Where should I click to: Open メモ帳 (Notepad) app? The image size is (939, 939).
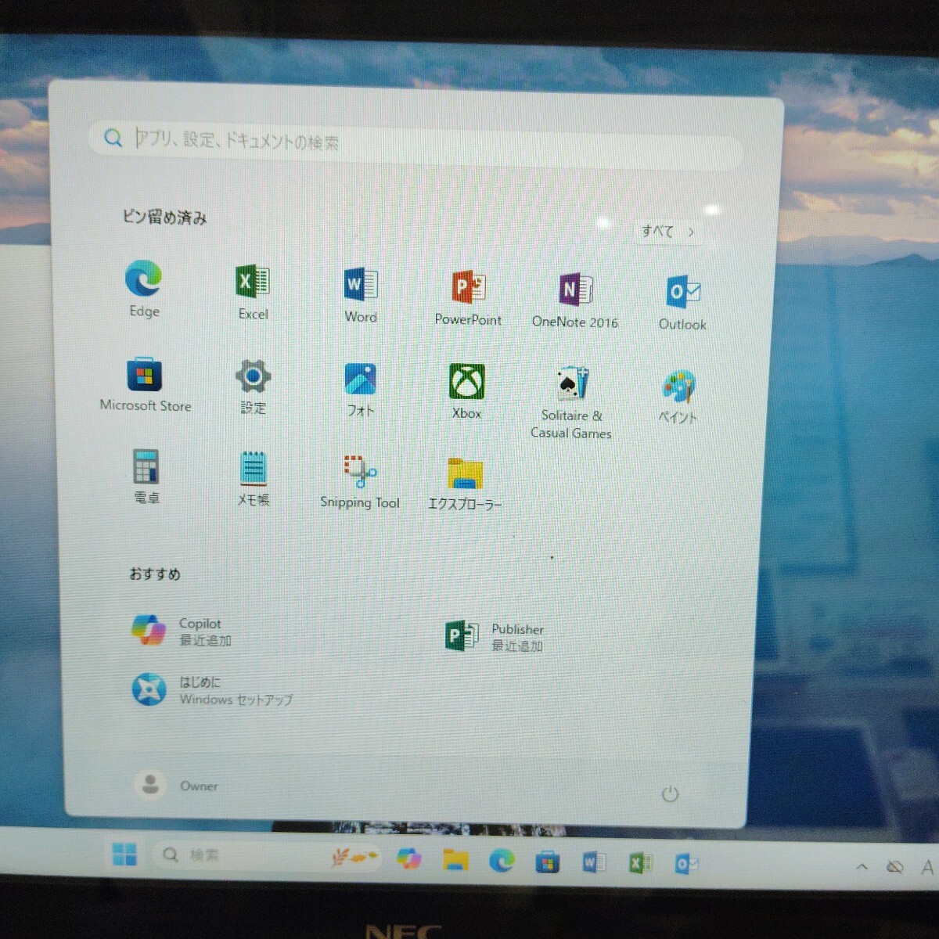tap(253, 478)
